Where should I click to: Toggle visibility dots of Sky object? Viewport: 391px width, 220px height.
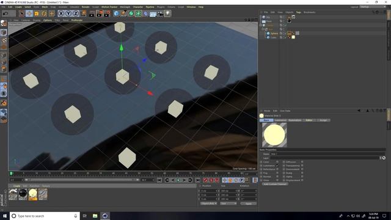[283, 17]
